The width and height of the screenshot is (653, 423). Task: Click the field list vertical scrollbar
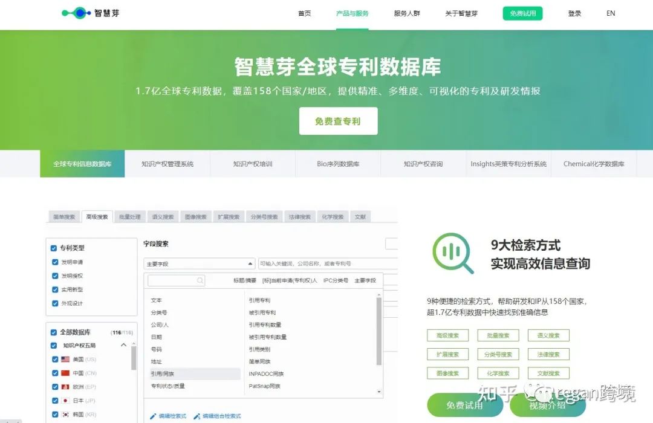tap(379, 331)
